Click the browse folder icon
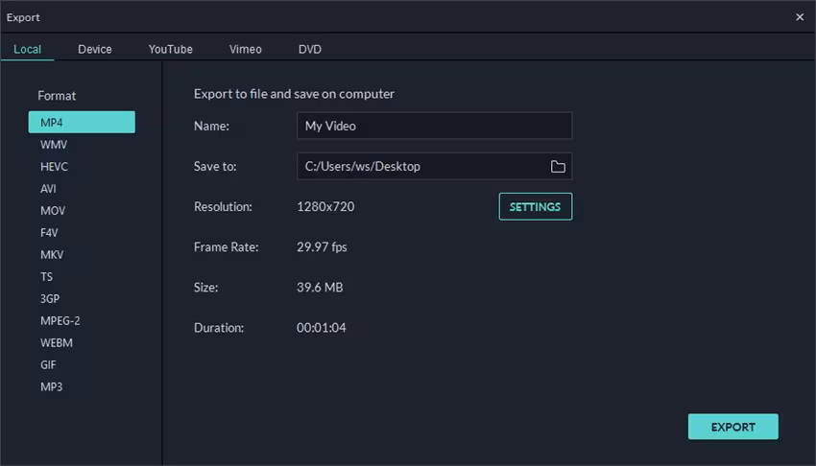The height and width of the screenshot is (466, 816). point(558,167)
